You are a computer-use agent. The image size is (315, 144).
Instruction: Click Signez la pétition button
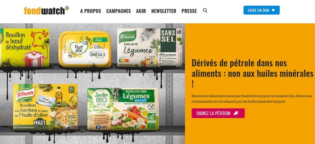tap(218, 113)
